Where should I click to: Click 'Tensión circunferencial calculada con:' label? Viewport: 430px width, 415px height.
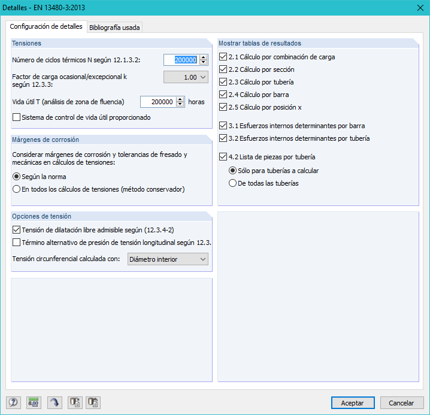66,259
